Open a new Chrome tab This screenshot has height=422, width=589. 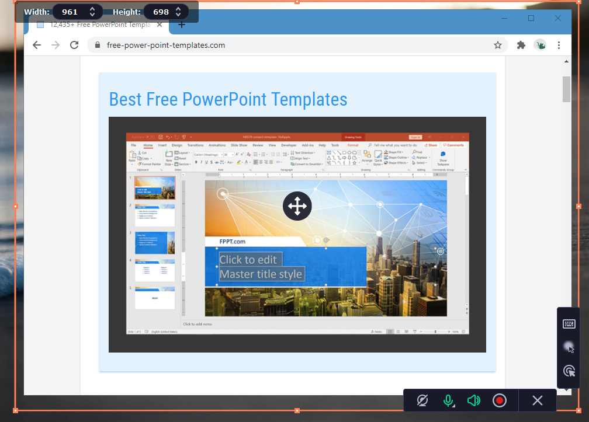pos(182,25)
